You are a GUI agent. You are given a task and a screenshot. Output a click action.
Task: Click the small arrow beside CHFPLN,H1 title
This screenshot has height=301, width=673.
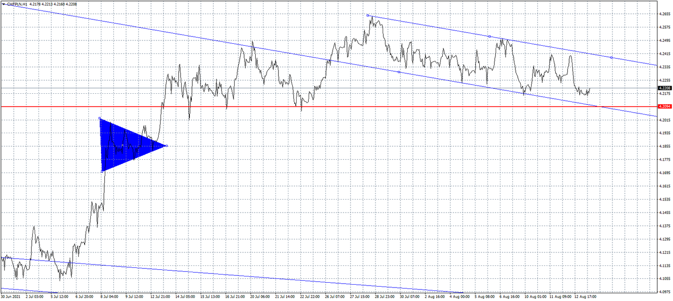(3, 4)
